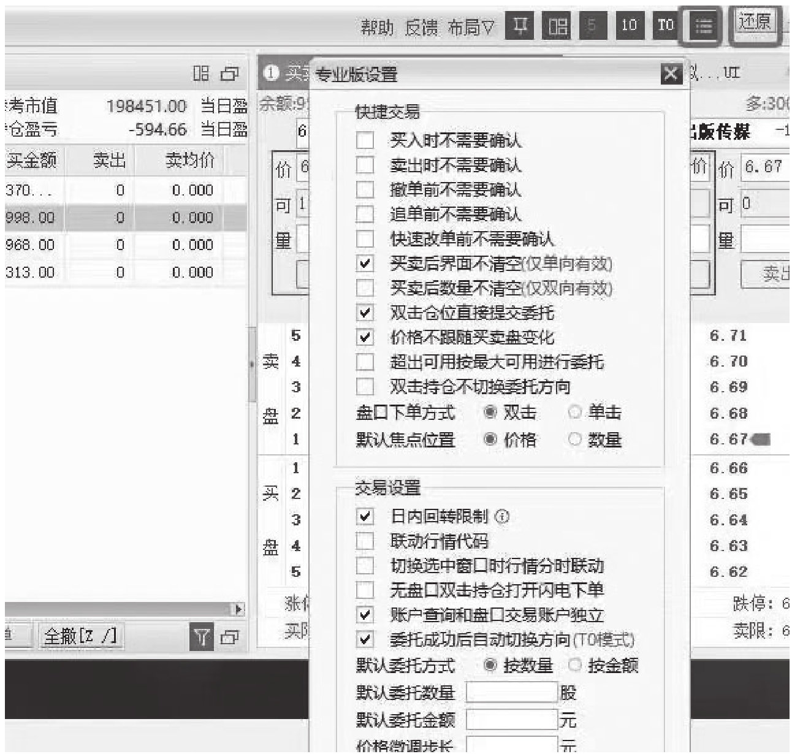Enable 追单前不需要确认 checkbox
792x754 pixels.
[365, 214]
